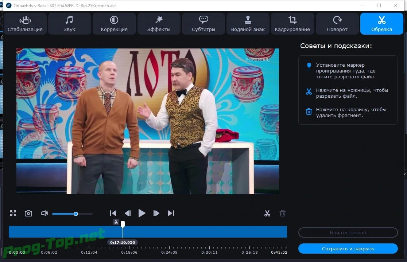Adjust the volume slider
The width and height of the screenshot is (407, 262).
point(73,214)
